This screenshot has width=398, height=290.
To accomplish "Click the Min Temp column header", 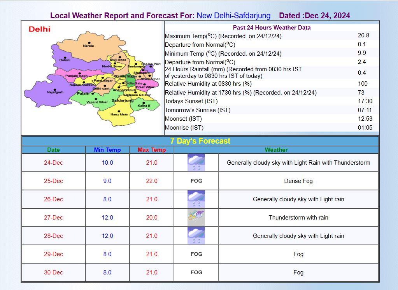I will coord(107,150).
